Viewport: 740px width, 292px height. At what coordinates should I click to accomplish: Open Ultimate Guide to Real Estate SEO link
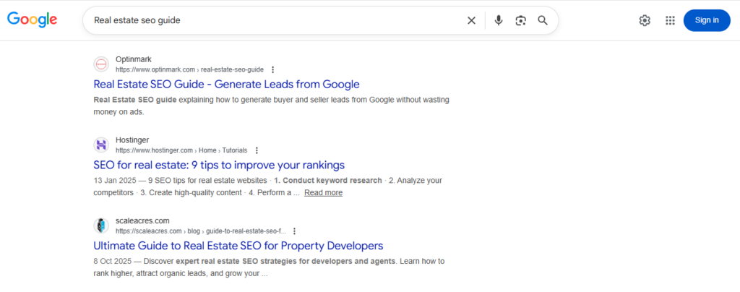(238, 246)
